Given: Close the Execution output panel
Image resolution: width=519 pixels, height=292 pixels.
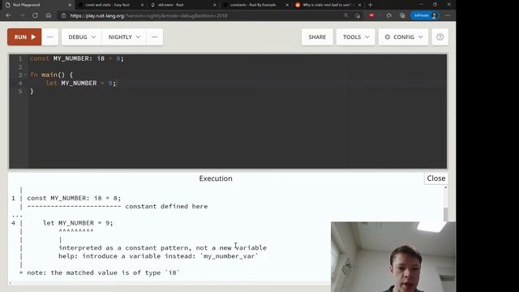Looking at the screenshot, I should tap(436, 178).
